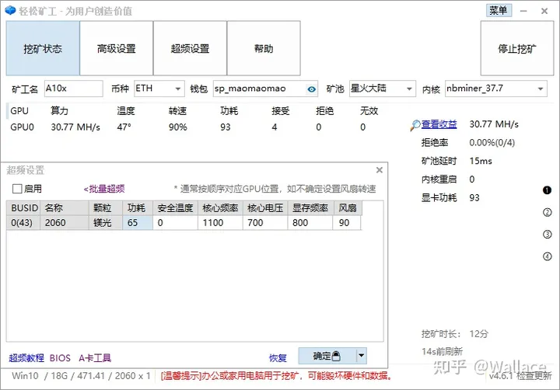Expand the arrow next to 确定 button

pos(362,356)
